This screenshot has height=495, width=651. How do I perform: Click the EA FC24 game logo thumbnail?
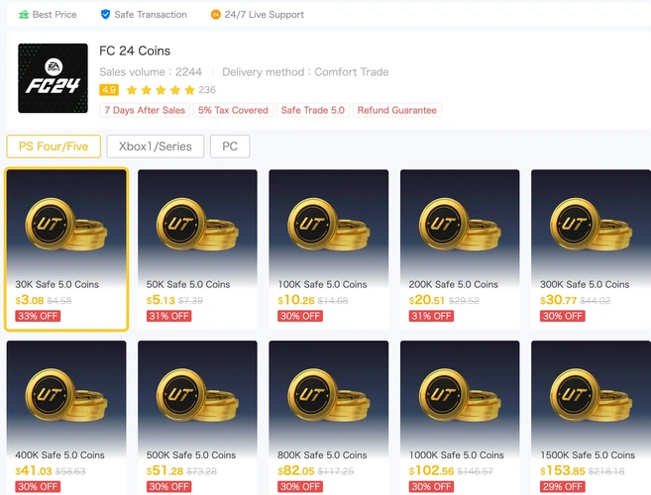point(53,78)
